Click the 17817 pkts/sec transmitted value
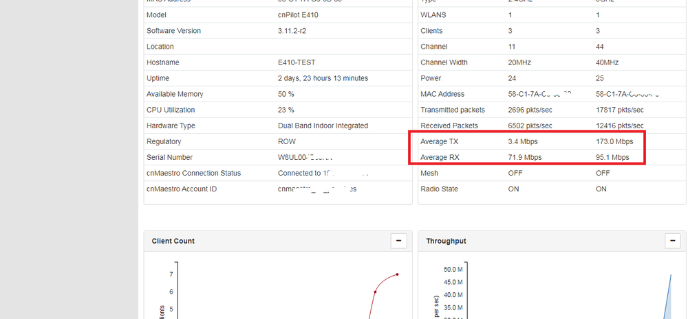 coord(620,110)
